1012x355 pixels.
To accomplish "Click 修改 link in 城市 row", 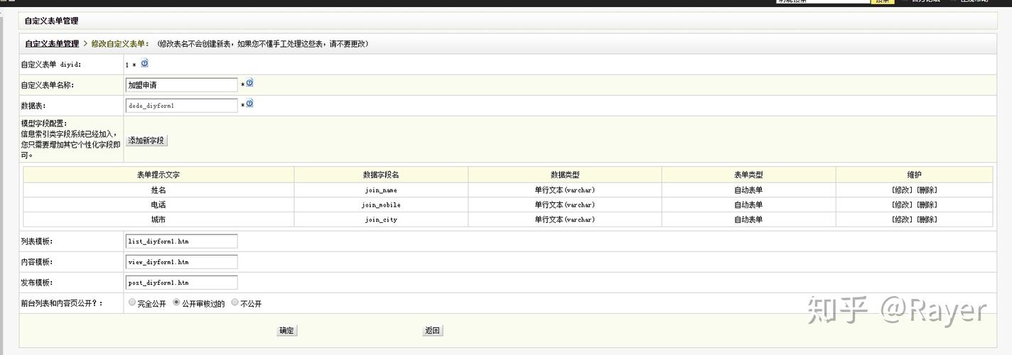I will pyautogui.click(x=903, y=220).
